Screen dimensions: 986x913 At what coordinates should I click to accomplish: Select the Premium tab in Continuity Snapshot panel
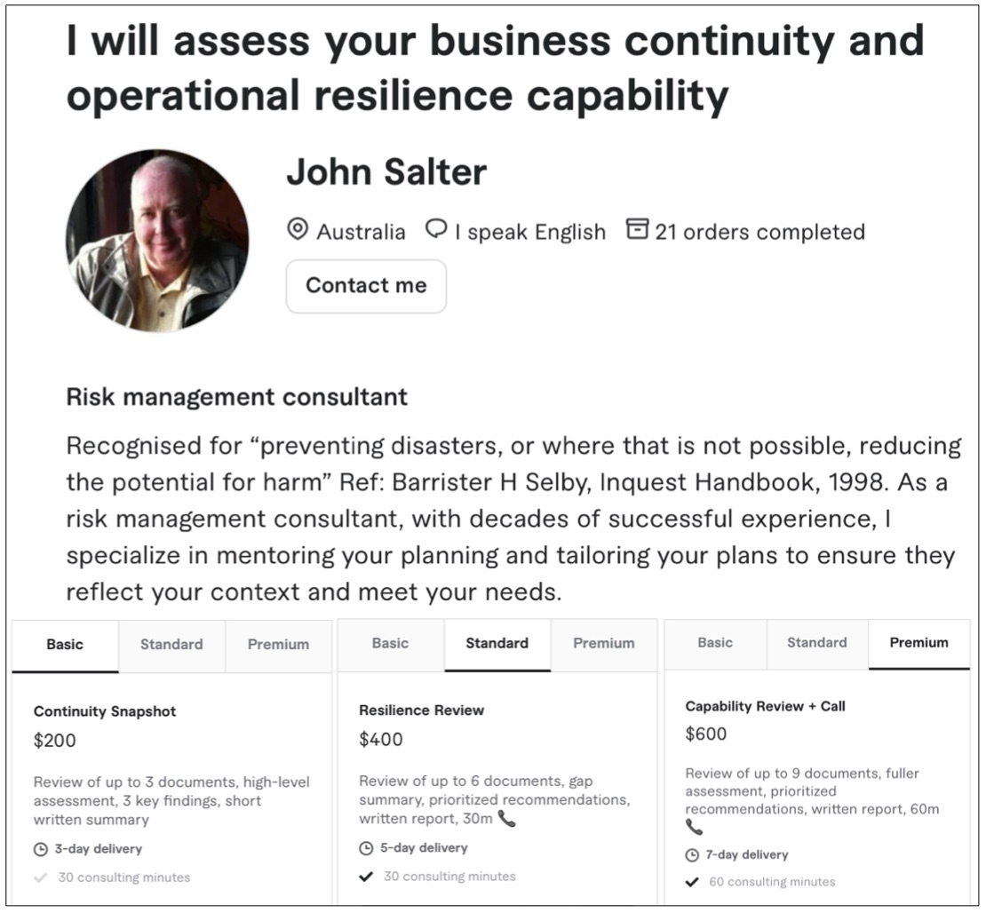coord(278,645)
